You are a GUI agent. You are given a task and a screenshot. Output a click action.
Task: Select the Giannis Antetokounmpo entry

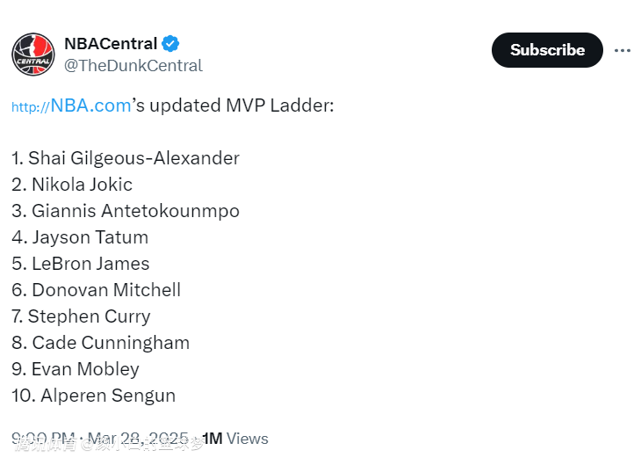pos(126,211)
